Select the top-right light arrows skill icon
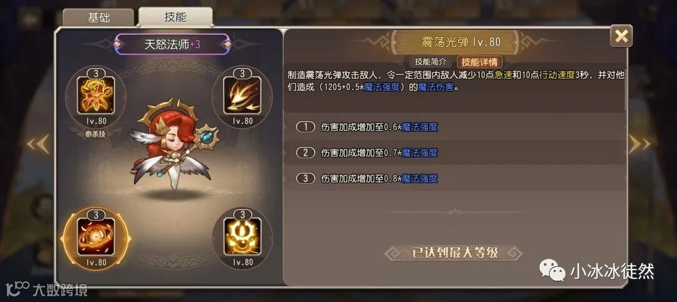This screenshot has width=677, height=302. [x=242, y=95]
